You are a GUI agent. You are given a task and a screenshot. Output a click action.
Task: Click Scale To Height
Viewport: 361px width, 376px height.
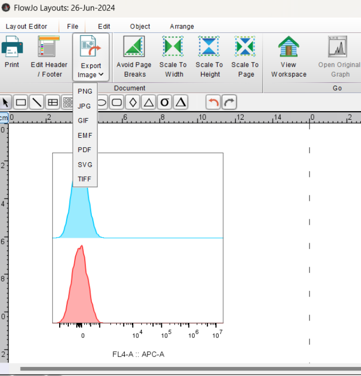click(x=209, y=57)
